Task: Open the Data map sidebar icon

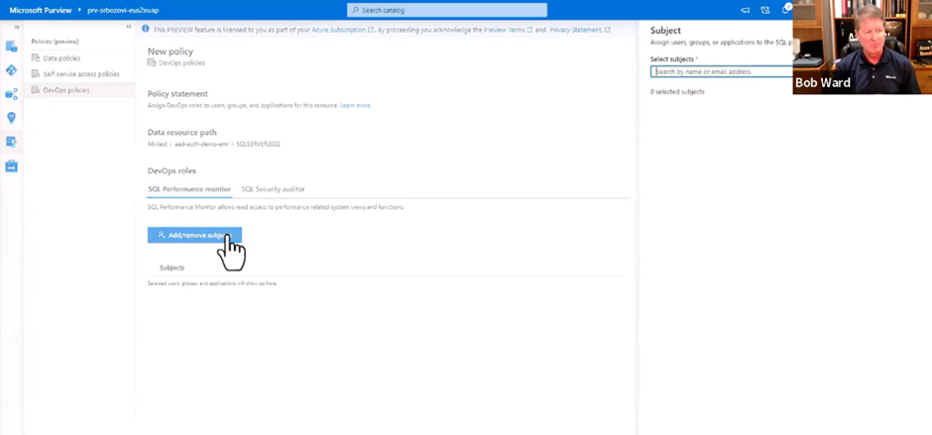Action: [x=11, y=70]
